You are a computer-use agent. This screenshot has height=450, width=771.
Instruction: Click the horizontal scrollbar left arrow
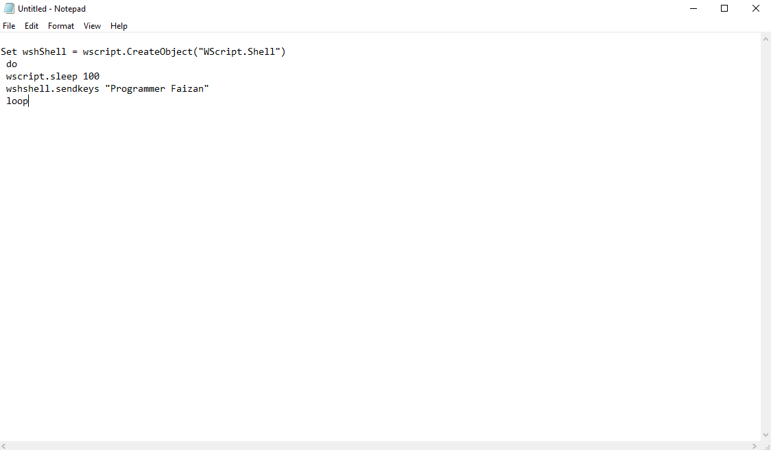point(5,445)
